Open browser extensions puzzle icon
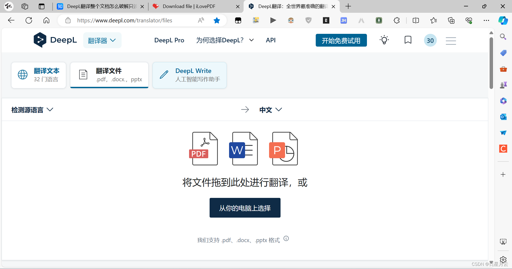The height and width of the screenshot is (269, 512). 397,20
